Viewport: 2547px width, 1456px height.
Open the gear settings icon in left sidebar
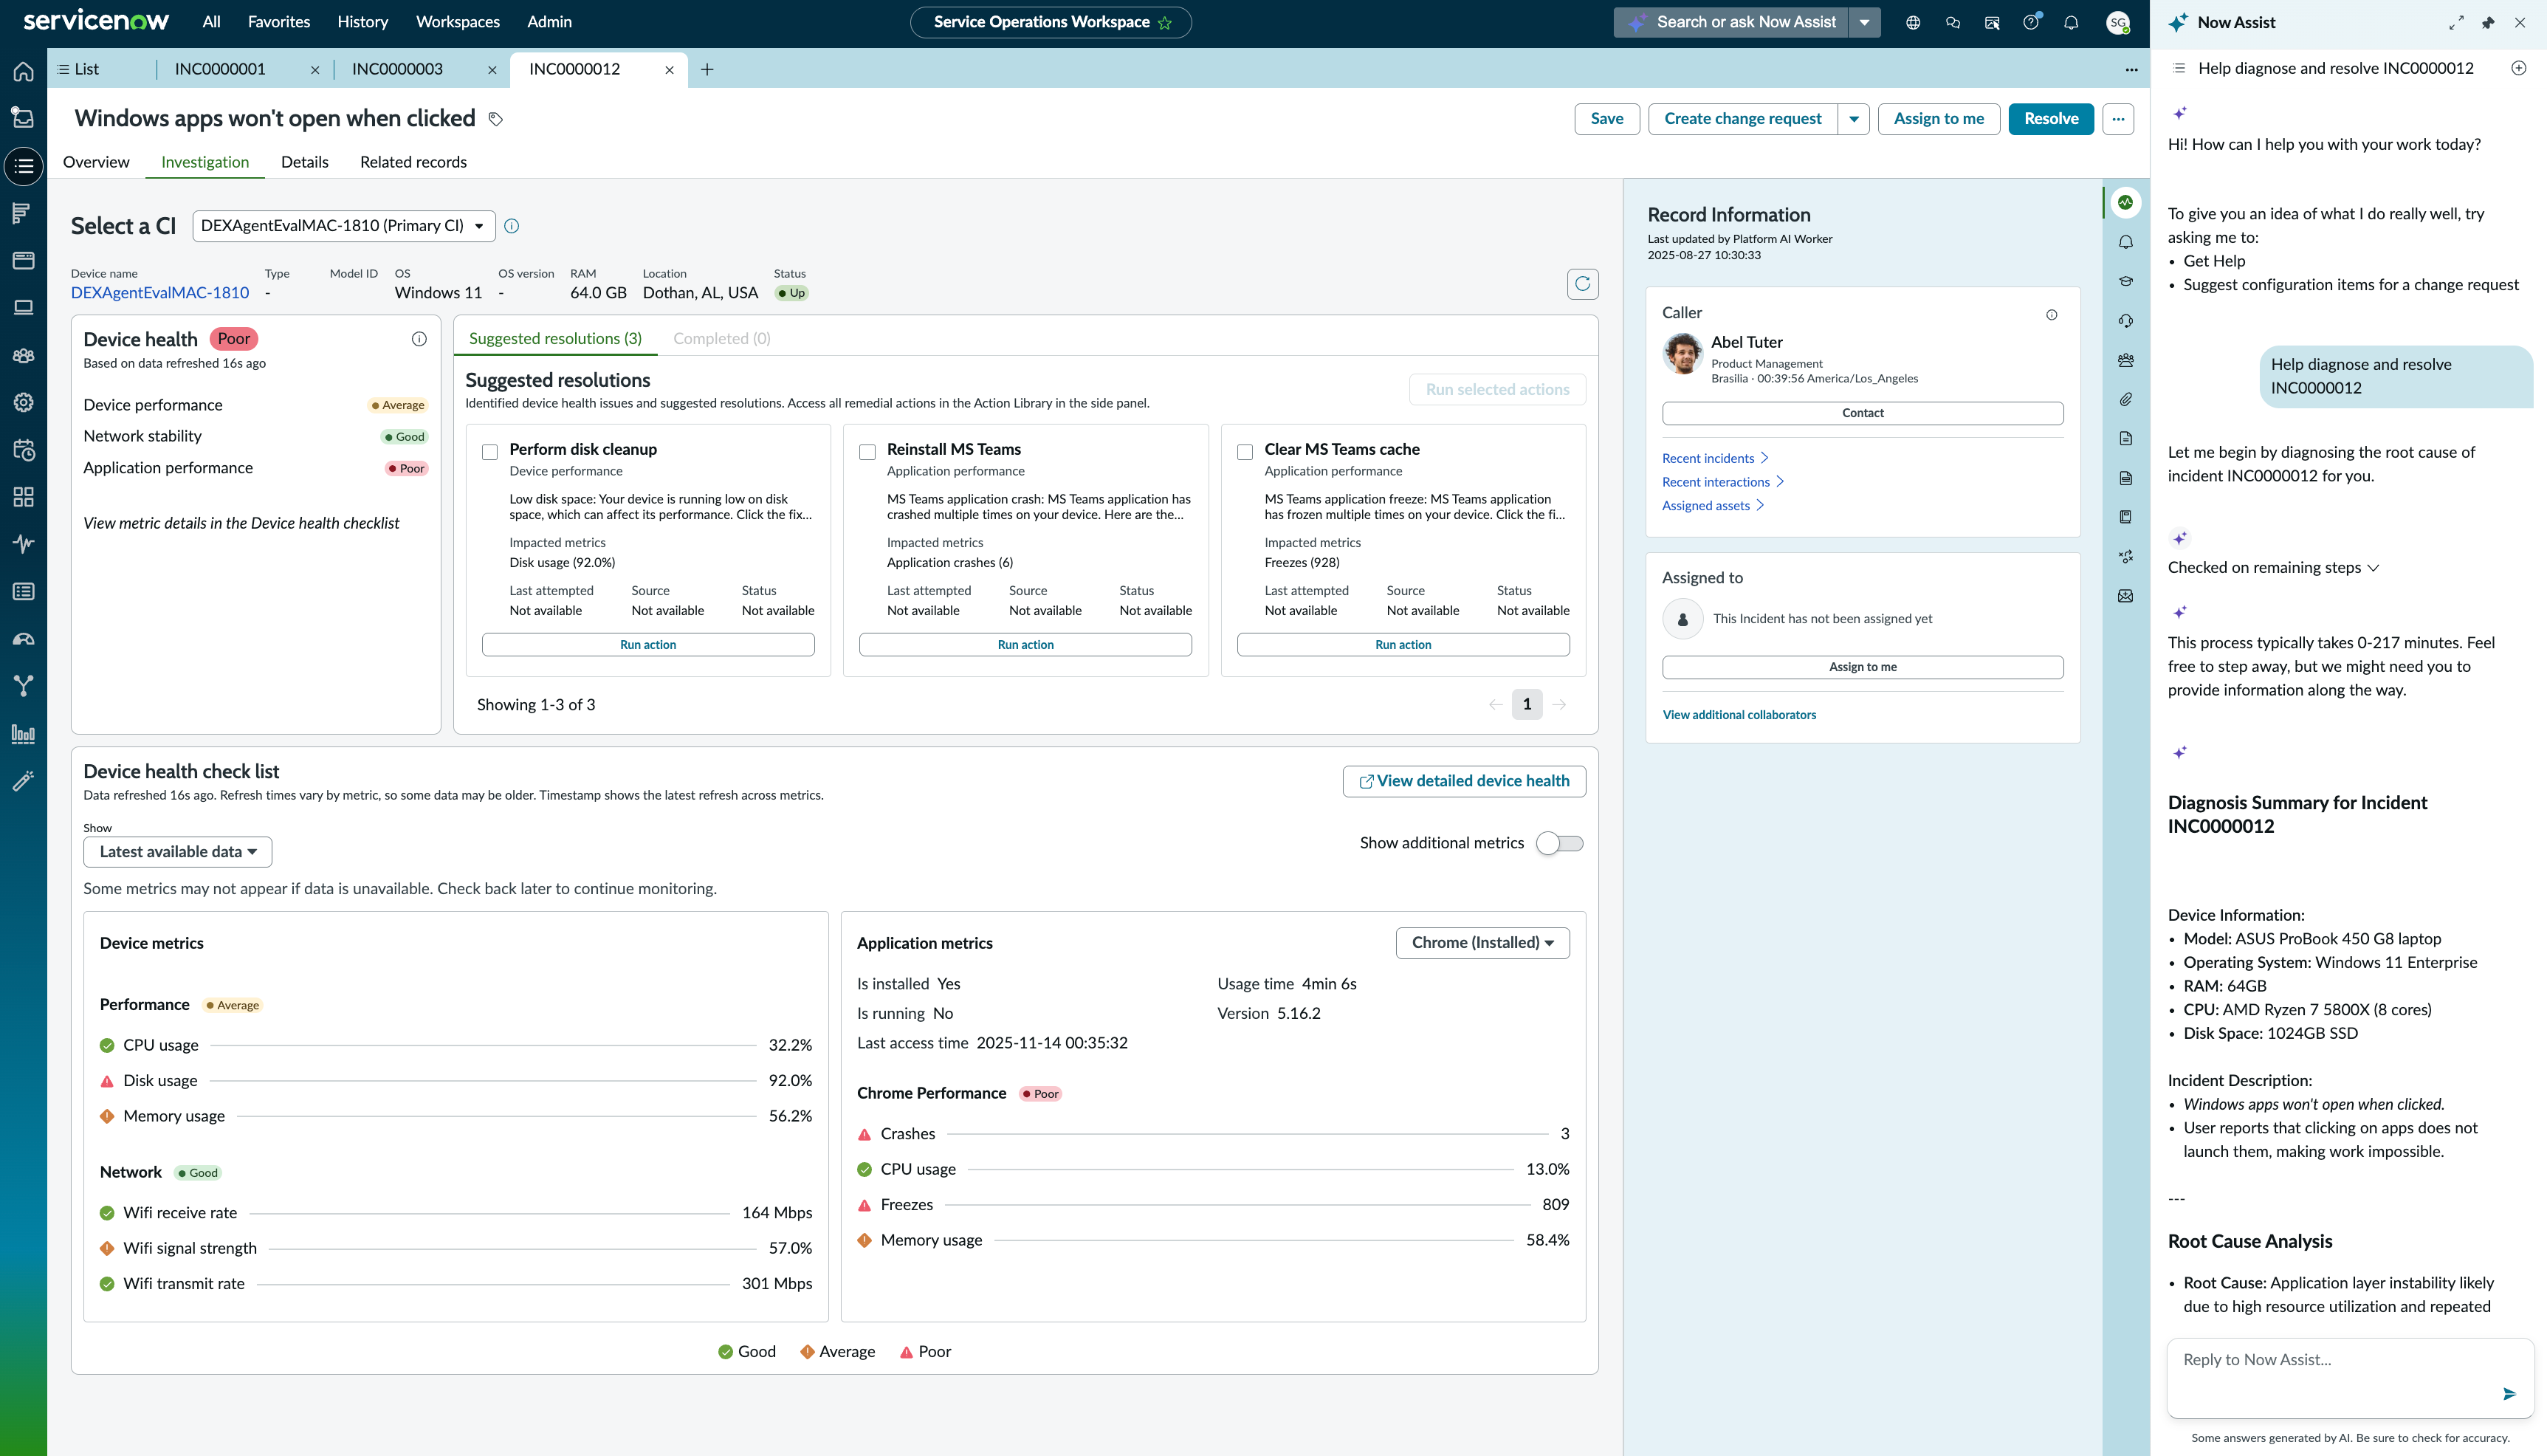[23, 402]
